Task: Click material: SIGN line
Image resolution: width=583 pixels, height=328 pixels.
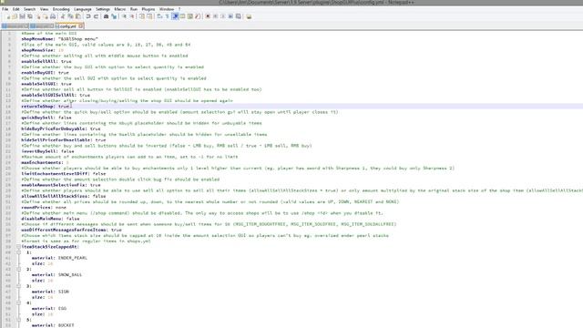Action: pos(50,292)
